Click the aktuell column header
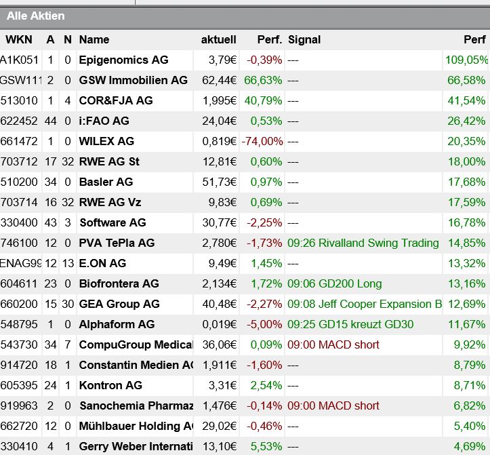 [x=218, y=39]
